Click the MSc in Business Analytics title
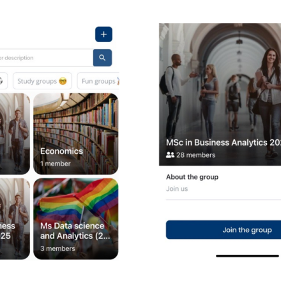281x281 pixels. [x=224, y=142]
